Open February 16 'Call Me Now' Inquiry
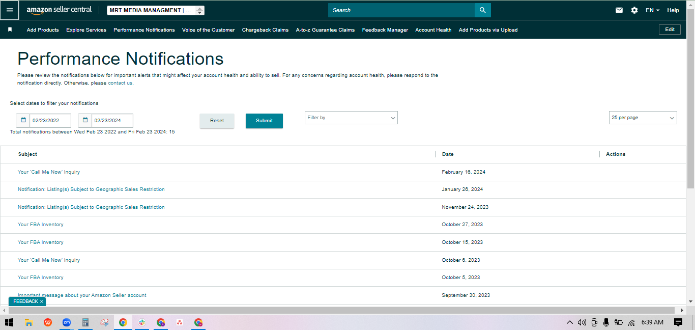 pyautogui.click(x=49, y=172)
